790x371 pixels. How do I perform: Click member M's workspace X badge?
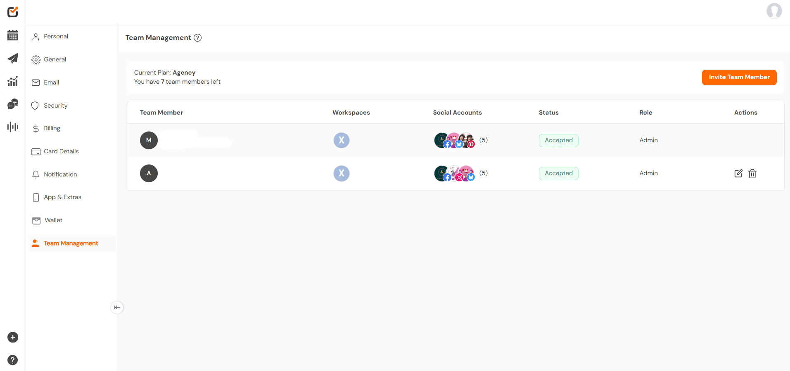(x=342, y=141)
